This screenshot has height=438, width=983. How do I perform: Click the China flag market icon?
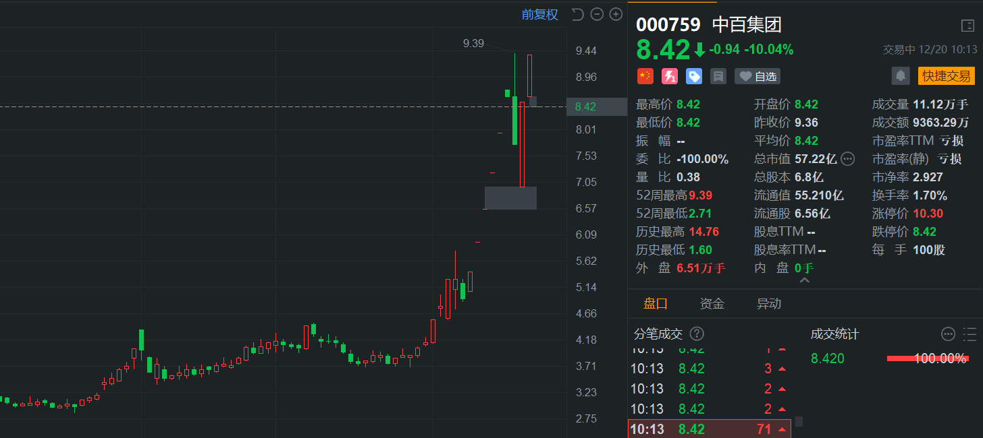click(645, 76)
